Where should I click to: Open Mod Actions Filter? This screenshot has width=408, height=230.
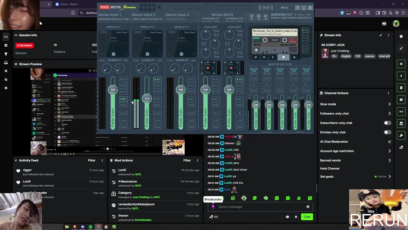[x=187, y=160]
